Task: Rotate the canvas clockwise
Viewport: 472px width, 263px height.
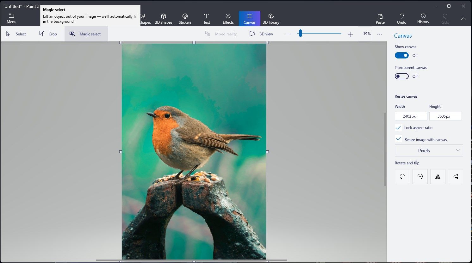Action: (x=420, y=176)
